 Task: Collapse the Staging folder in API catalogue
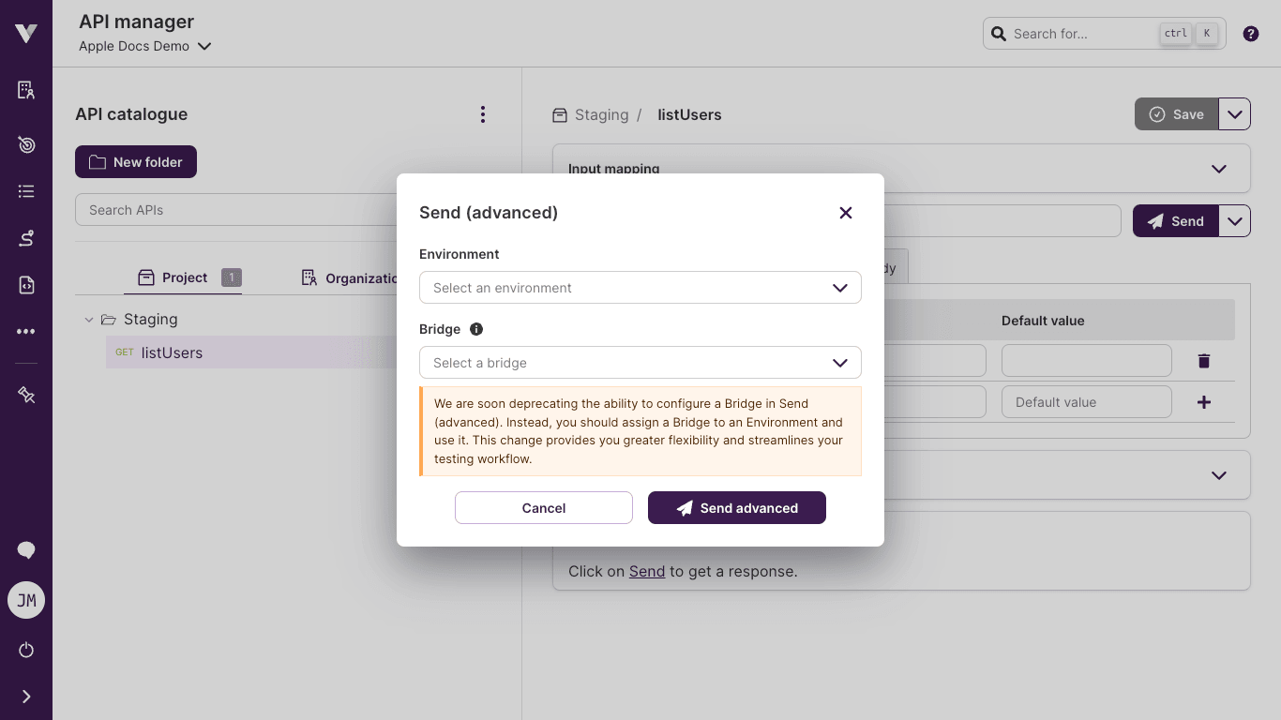(89, 319)
